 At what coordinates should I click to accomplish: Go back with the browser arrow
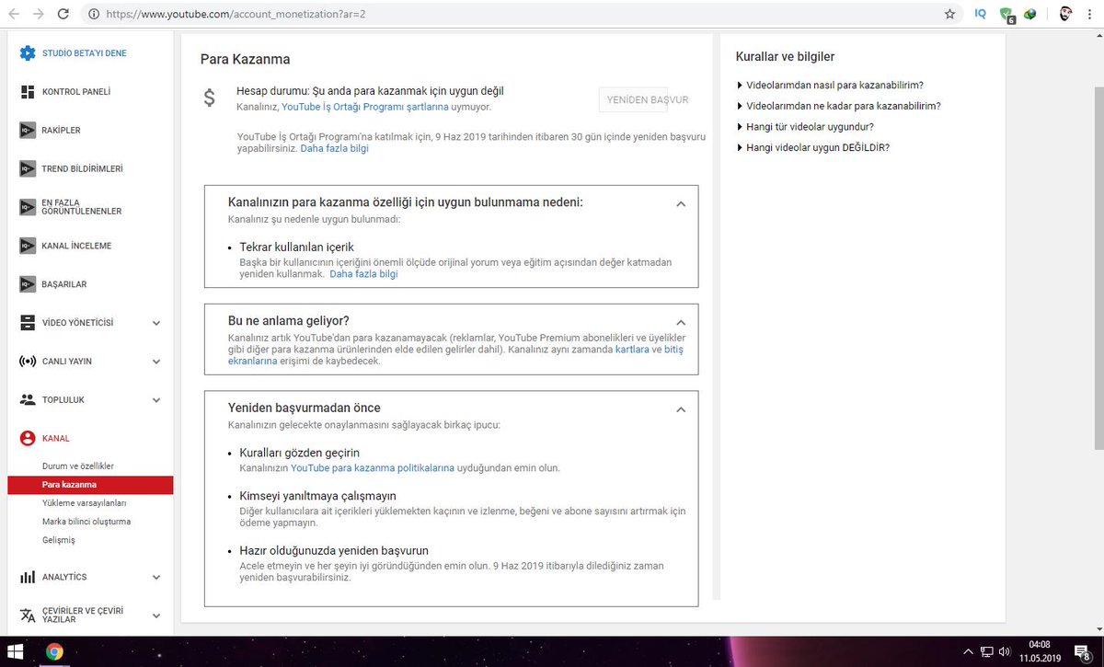[x=16, y=15]
